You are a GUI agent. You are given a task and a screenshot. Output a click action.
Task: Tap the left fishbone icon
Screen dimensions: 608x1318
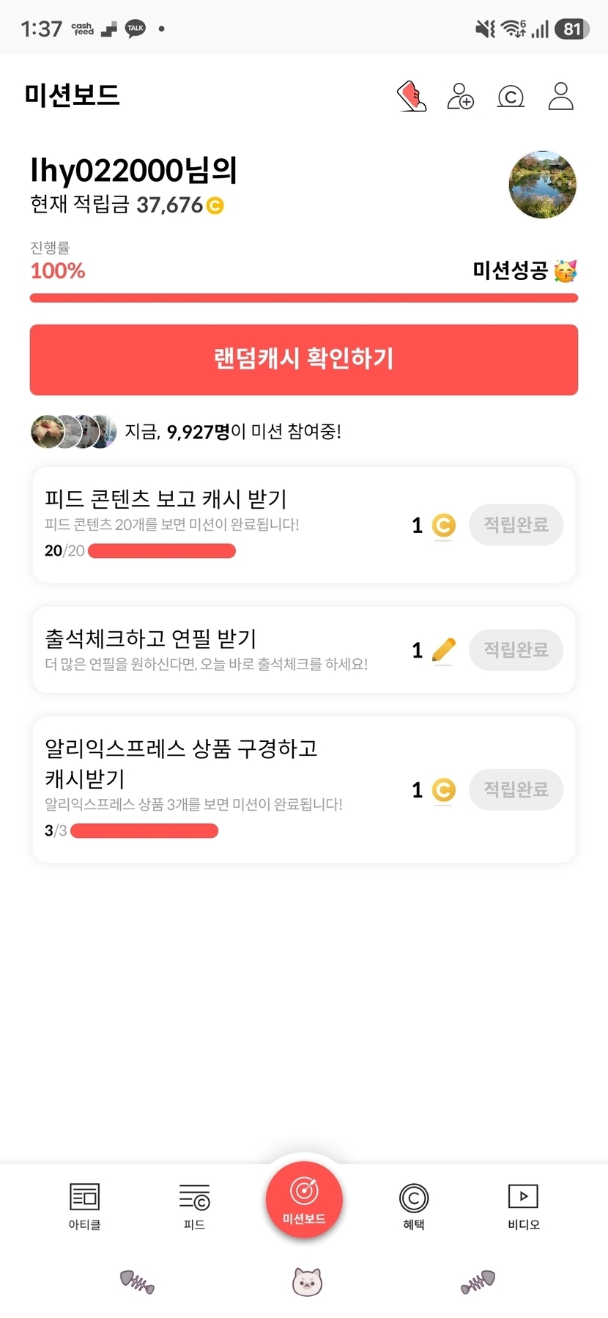[137, 1282]
